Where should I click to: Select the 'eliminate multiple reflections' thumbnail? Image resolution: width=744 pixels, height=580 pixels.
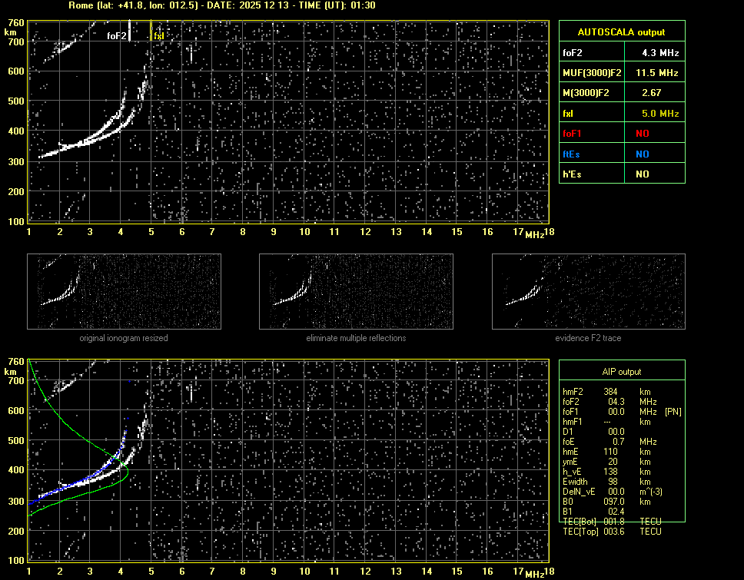tap(356, 291)
